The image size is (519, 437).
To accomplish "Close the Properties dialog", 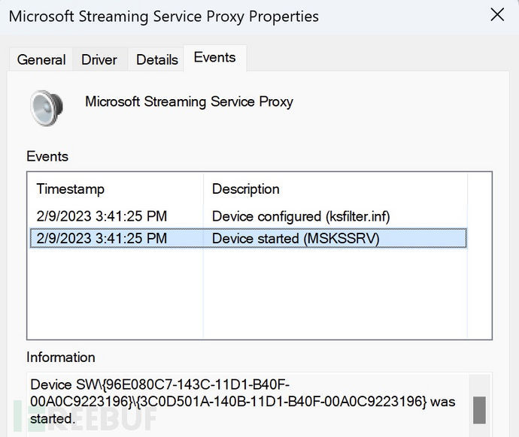I will 497,15.
